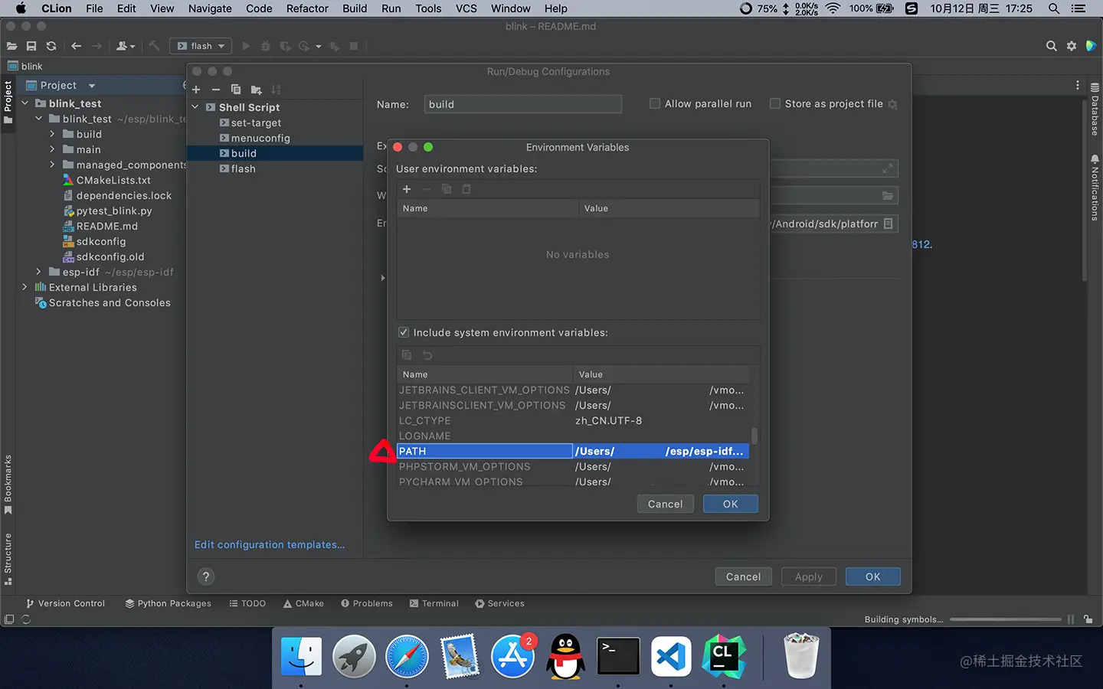This screenshot has width=1103, height=689.
Task: Open the flash run configuration dropdown
Action: click(x=201, y=46)
